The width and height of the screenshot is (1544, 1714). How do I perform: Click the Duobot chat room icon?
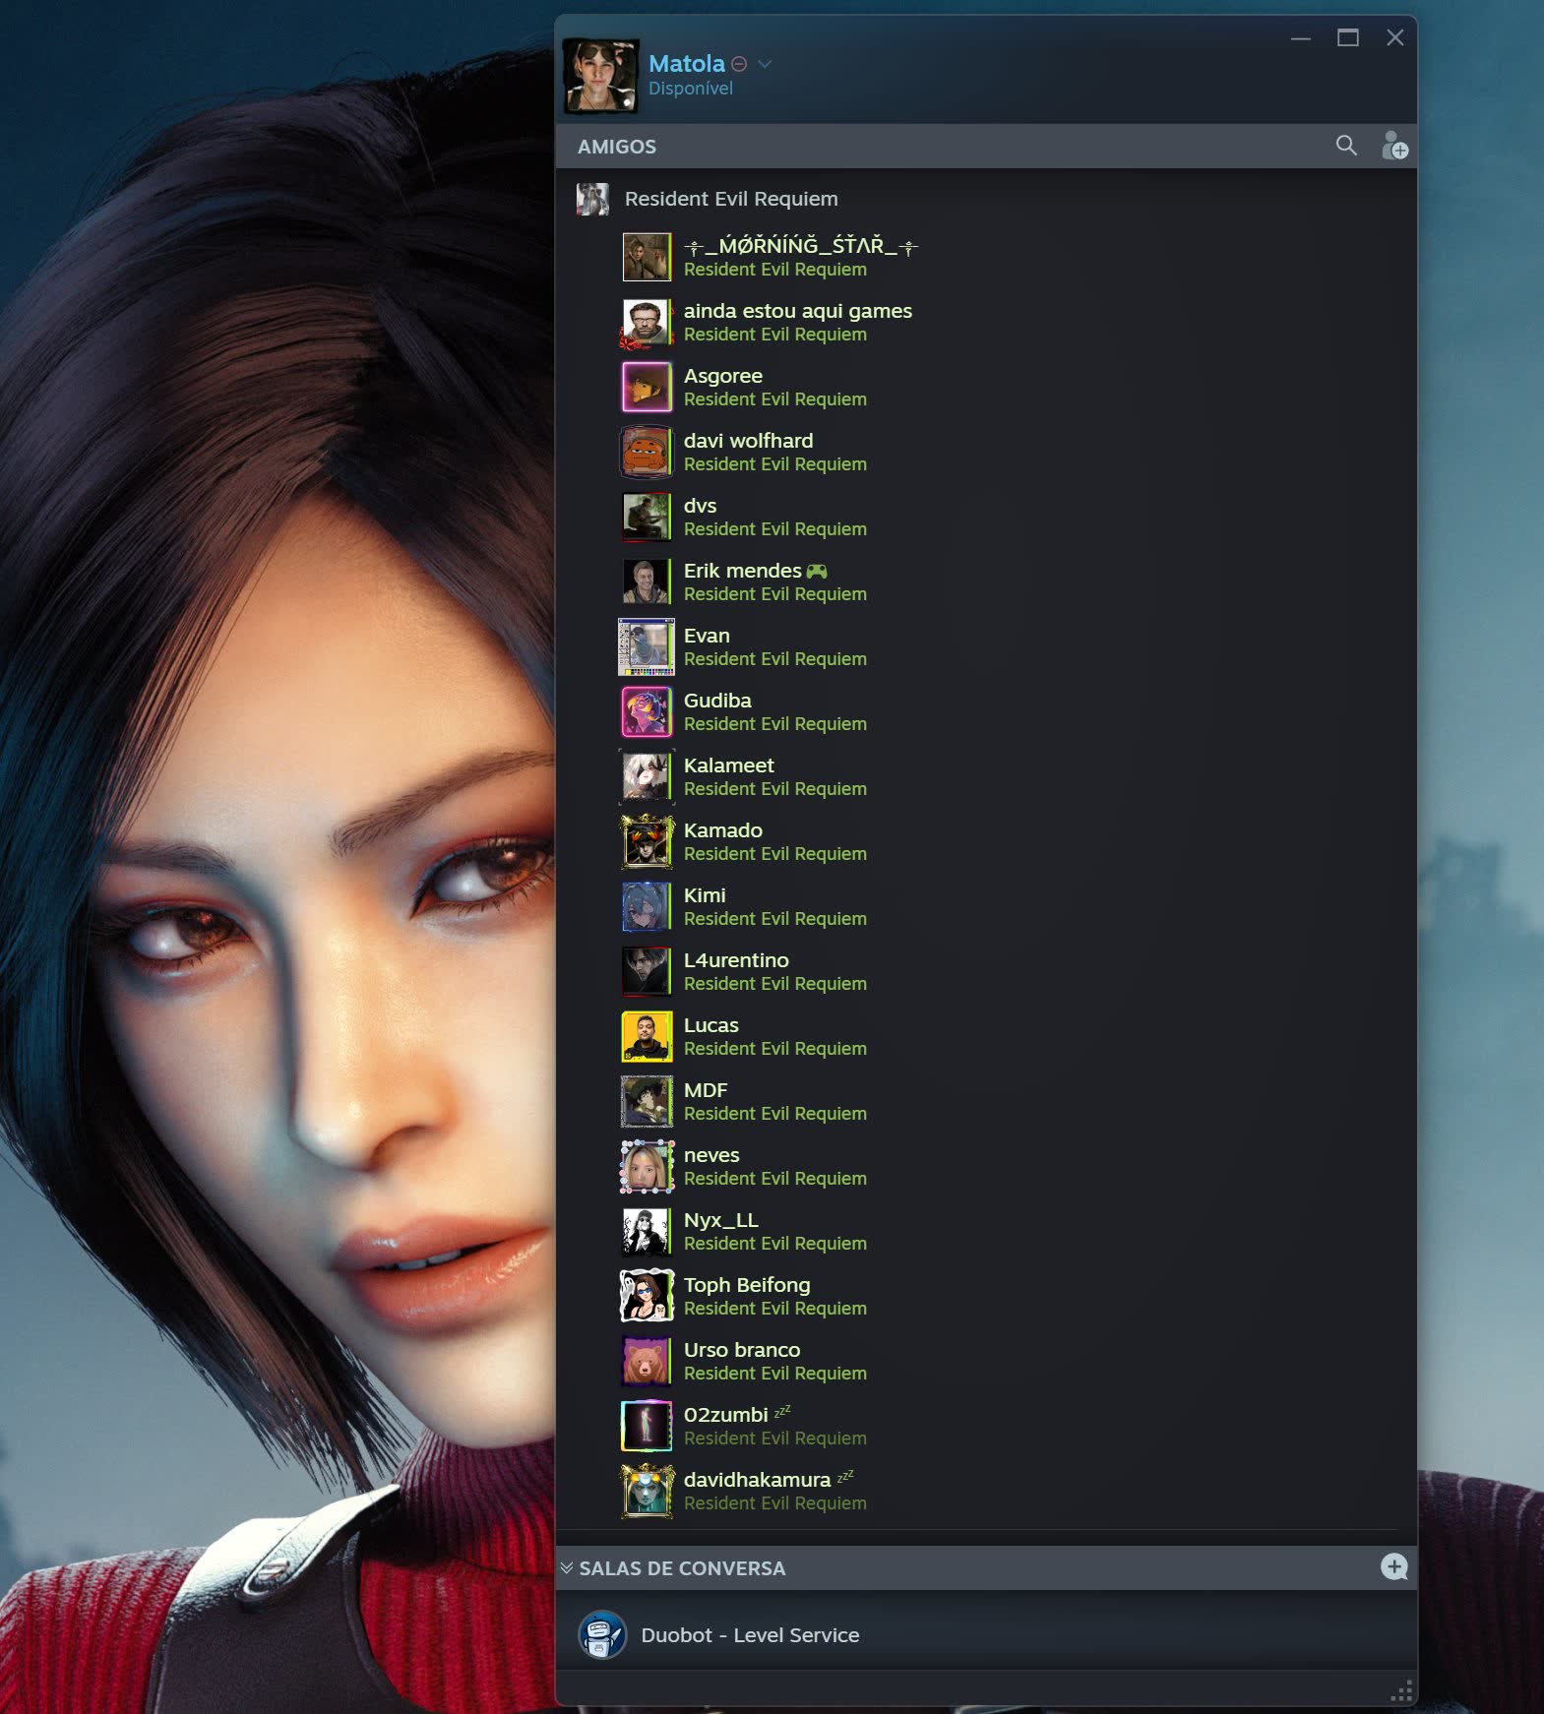601,1634
